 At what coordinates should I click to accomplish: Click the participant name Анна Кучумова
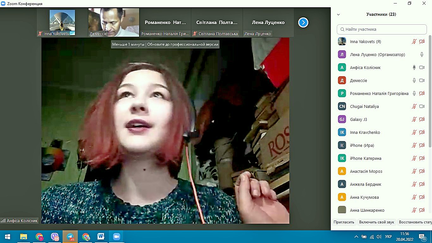(x=364, y=197)
